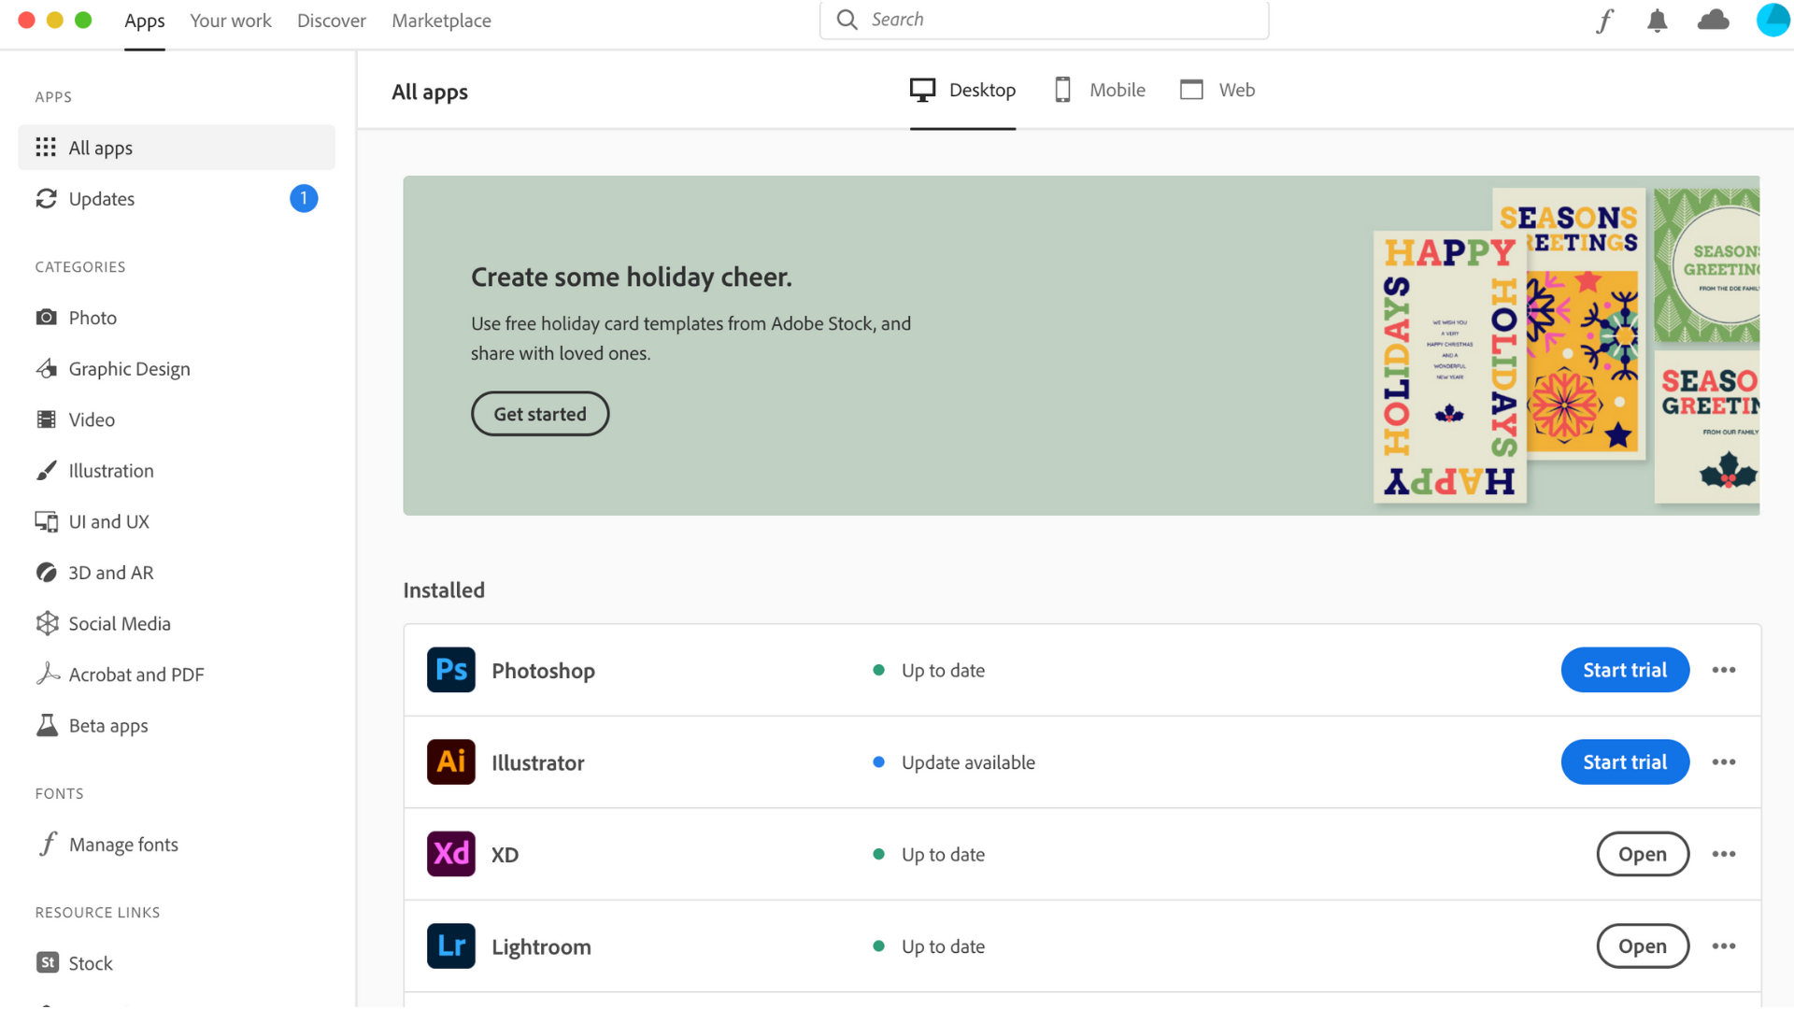This screenshot has width=1794, height=1009.
Task: Click the Photoshop app name
Action: [543, 671]
